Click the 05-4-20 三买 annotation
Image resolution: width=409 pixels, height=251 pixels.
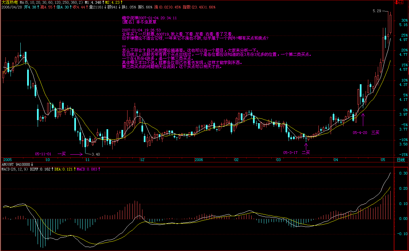pos(366,132)
